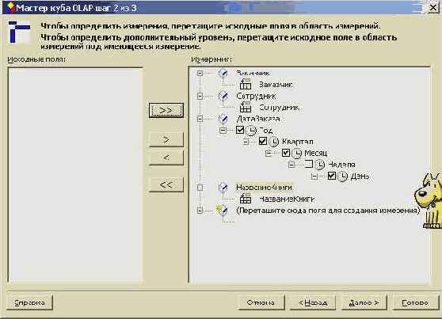The width and height of the screenshot is (442, 319).
Task: Click the Сотрудник level table icon
Action: click(246, 107)
